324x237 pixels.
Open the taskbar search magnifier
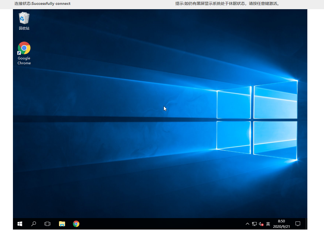coord(33,224)
